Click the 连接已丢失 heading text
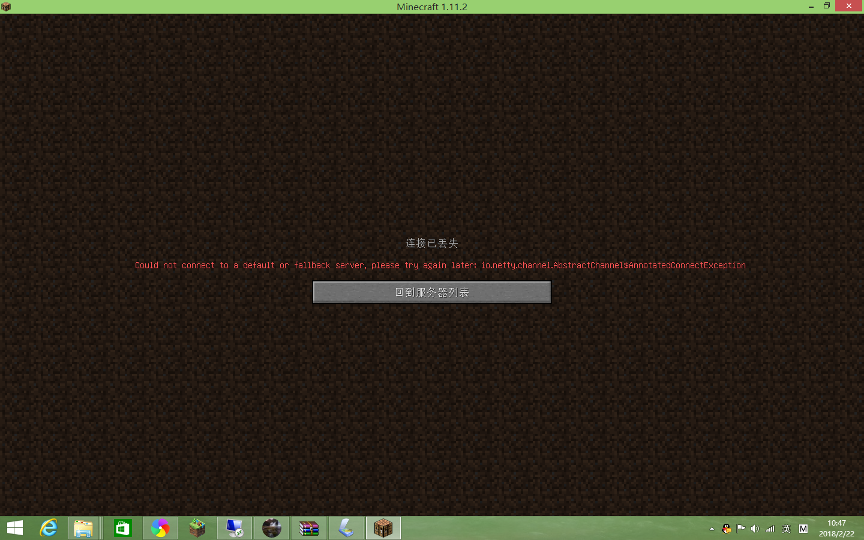The height and width of the screenshot is (540, 864). click(432, 243)
